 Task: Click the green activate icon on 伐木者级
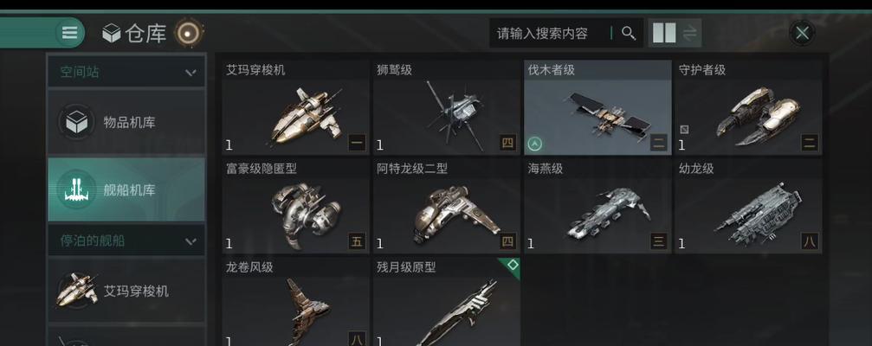(534, 144)
